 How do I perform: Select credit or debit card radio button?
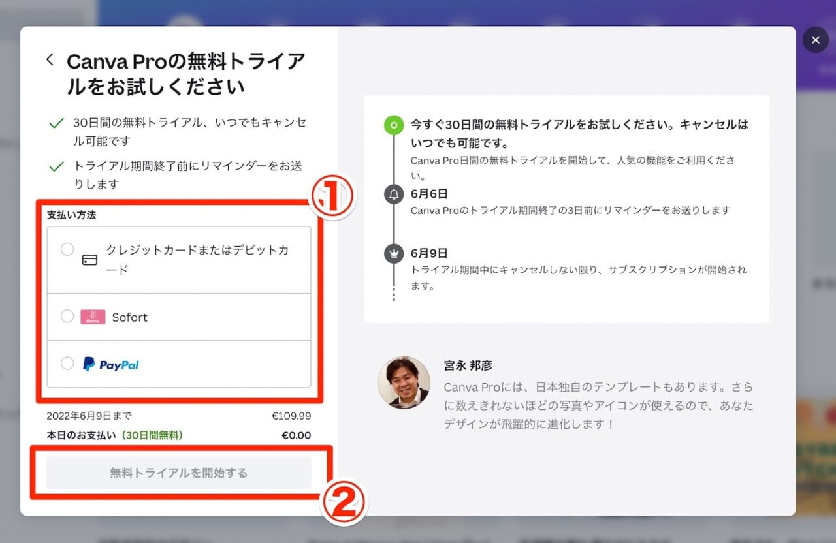pos(67,249)
